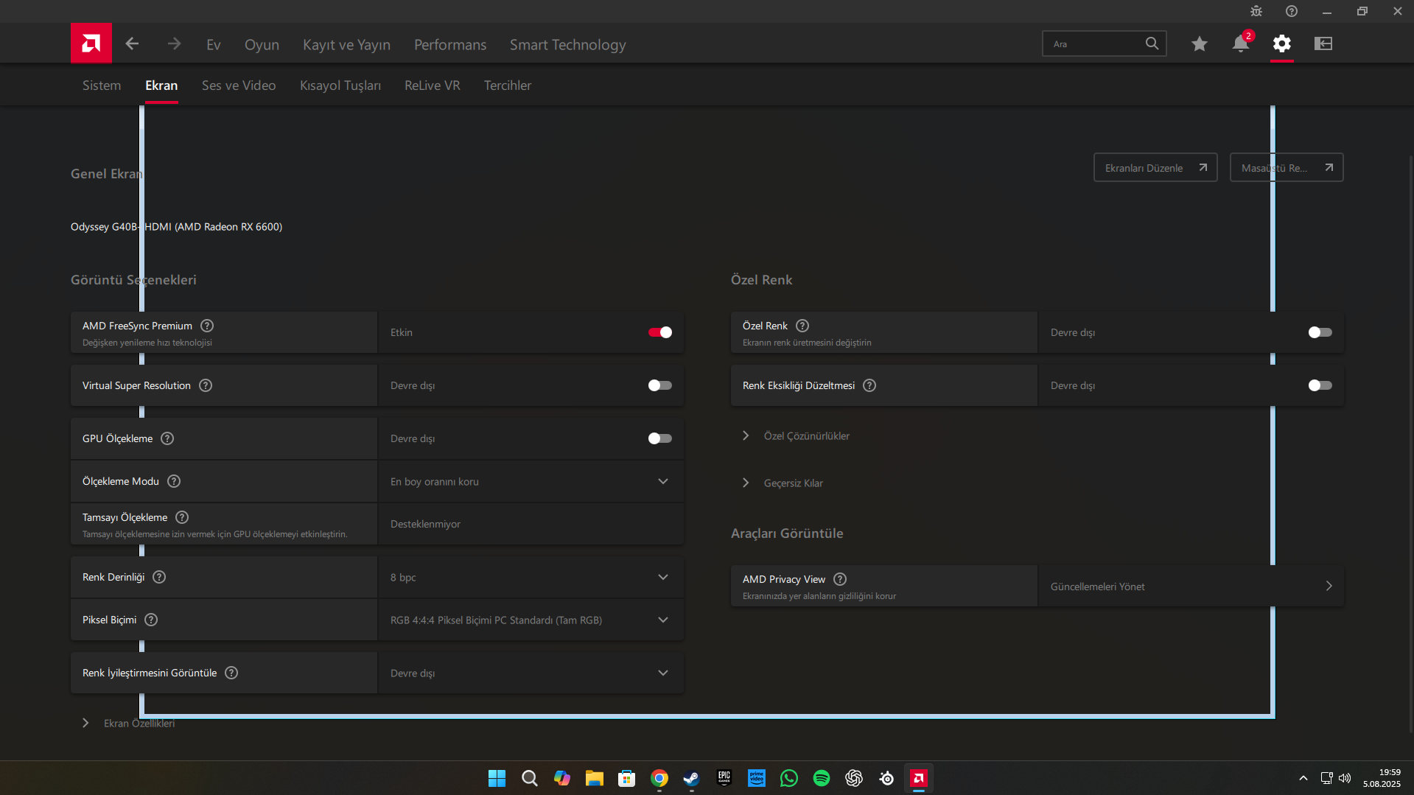Click the Ekranları Düzenle button

(x=1155, y=168)
